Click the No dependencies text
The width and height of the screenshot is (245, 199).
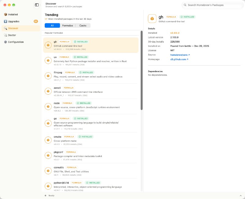[x=157, y=75]
